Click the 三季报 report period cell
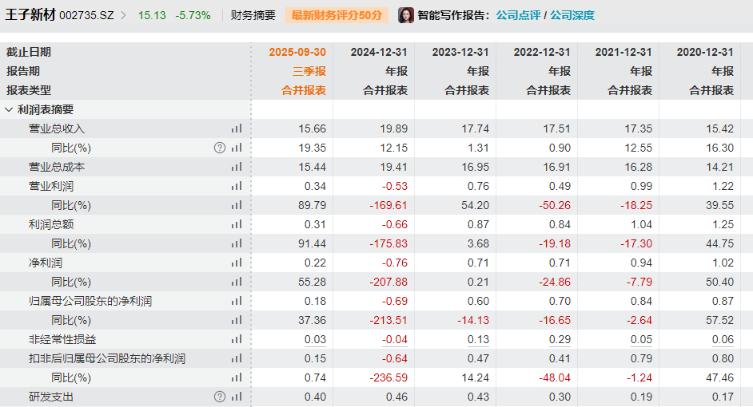Image resolution: width=753 pixels, height=407 pixels. (x=309, y=72)
